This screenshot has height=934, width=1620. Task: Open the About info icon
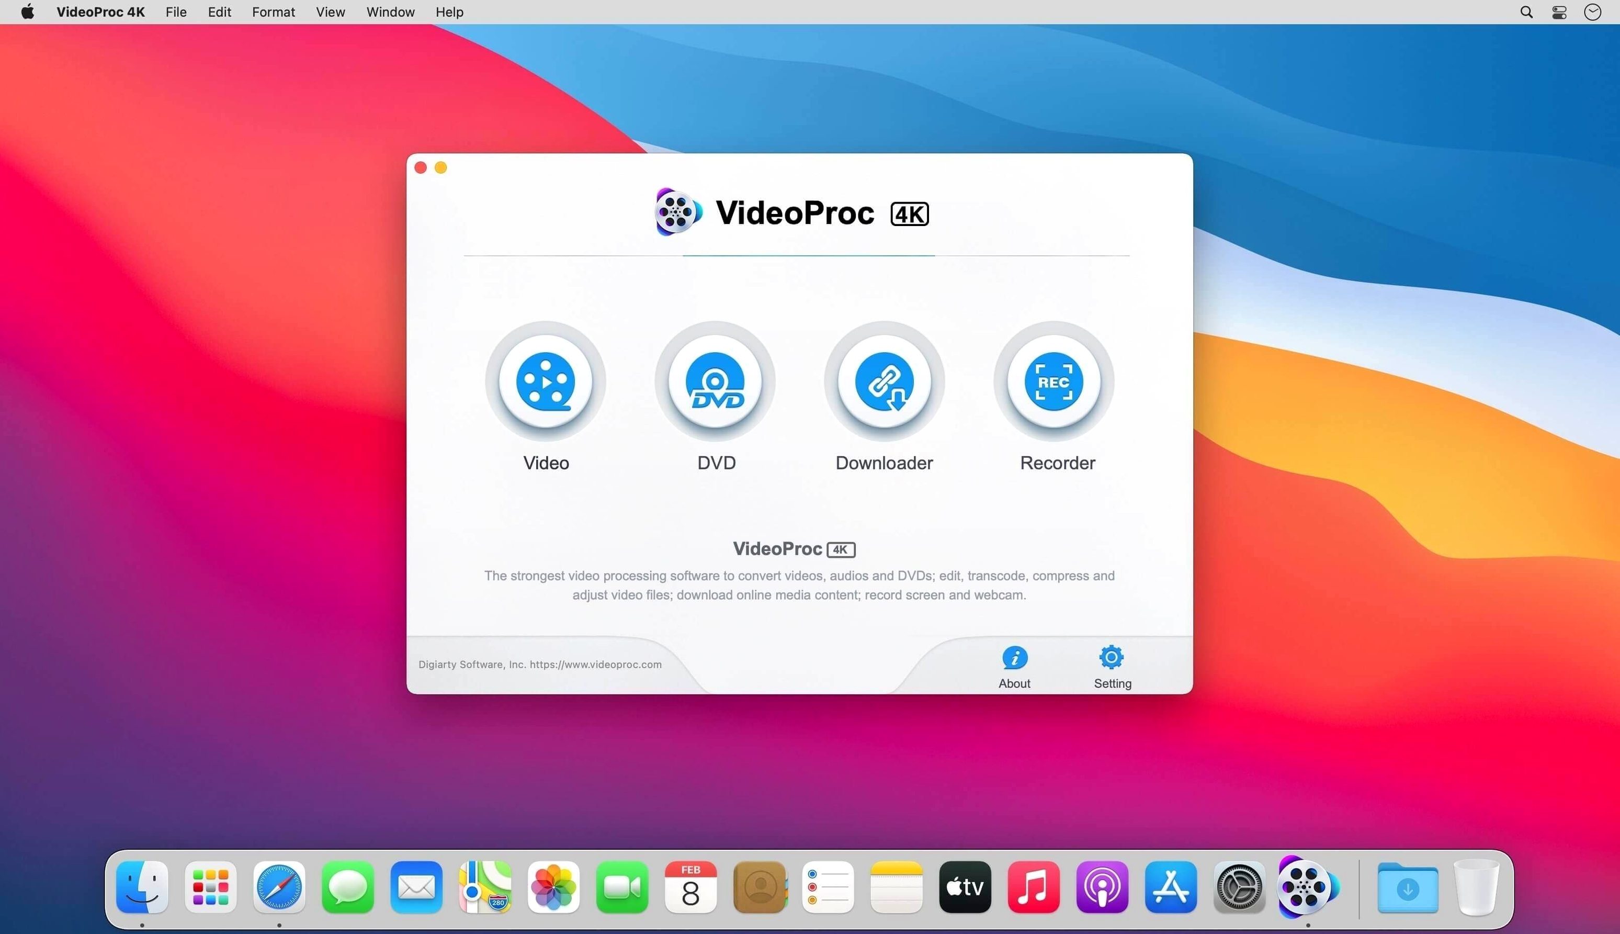coord(1015,658)
